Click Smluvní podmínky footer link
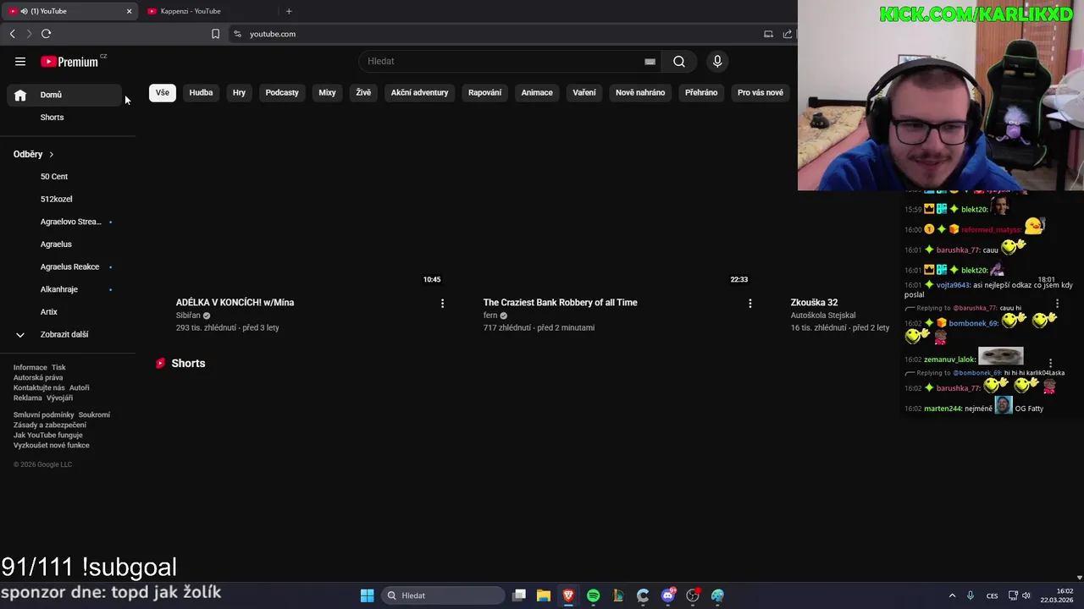Screen dimensions: 1084x609 pyautogui.click(x=44, y=415)
